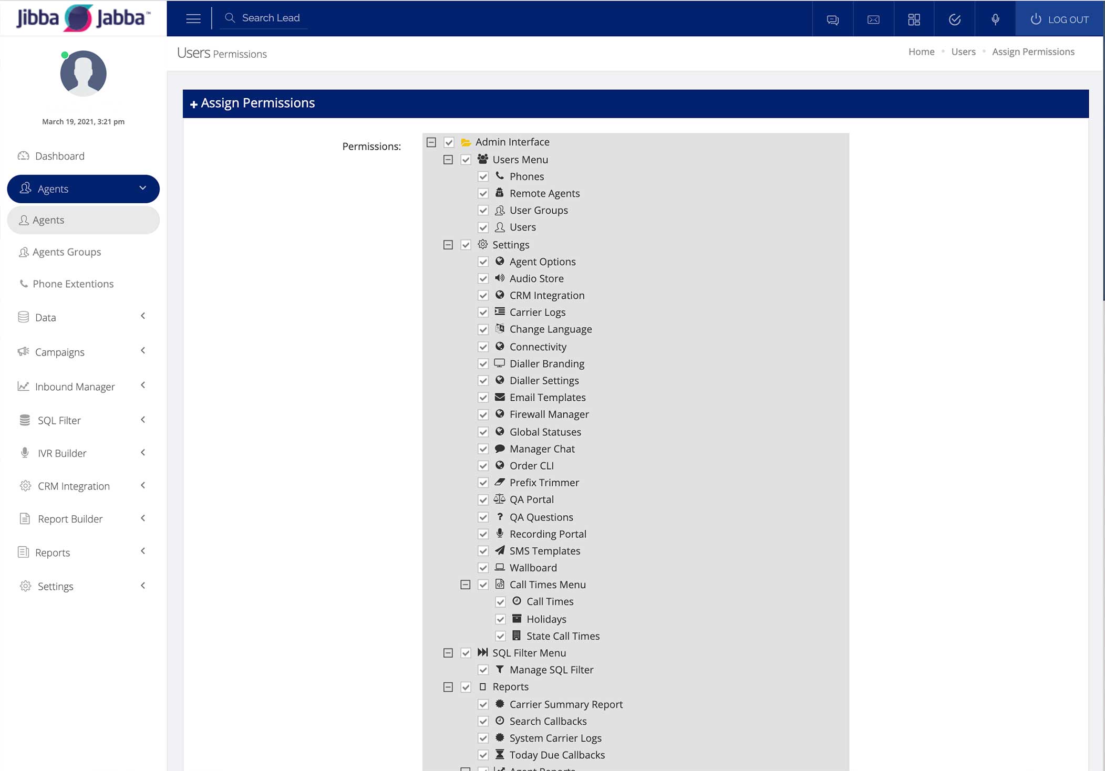Uncheck the Holidays permission checkbox
Viewport: 1105px width, 771px height.
pos(500,619)
